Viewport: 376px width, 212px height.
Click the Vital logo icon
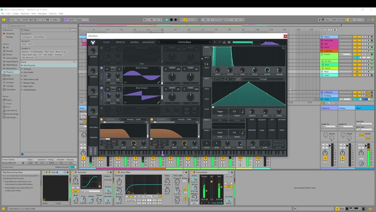[x=93, y=42]
